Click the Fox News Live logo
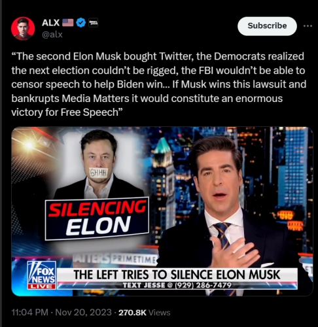The image size is (318, 327). [41, 275]
